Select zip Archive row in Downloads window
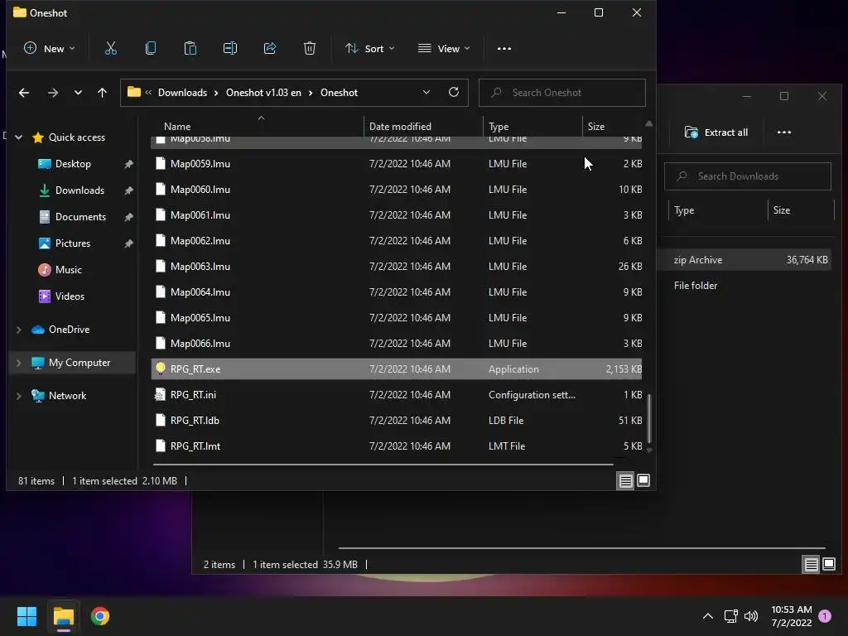848x636 pixels. [744, 259]
